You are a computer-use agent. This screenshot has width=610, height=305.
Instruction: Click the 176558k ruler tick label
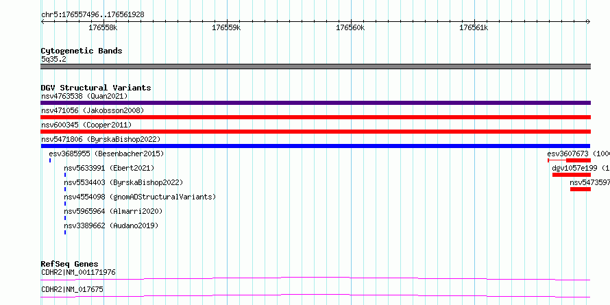click(103, 27)
